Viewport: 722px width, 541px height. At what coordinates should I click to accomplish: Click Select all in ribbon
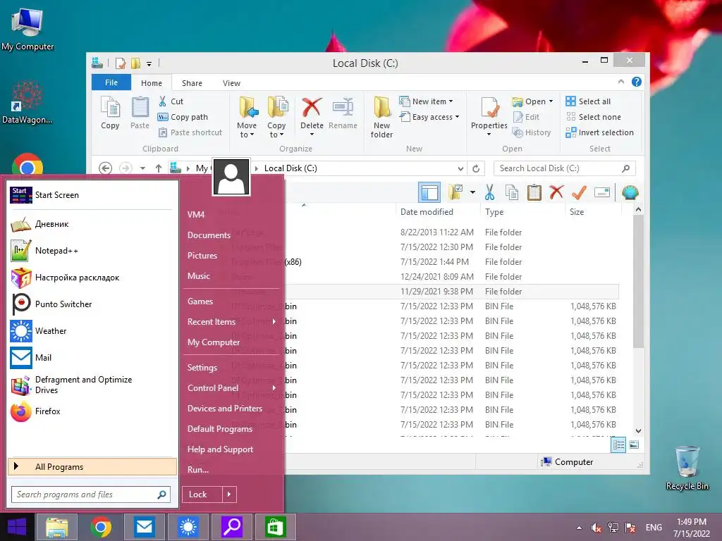[x=589, y=101]
